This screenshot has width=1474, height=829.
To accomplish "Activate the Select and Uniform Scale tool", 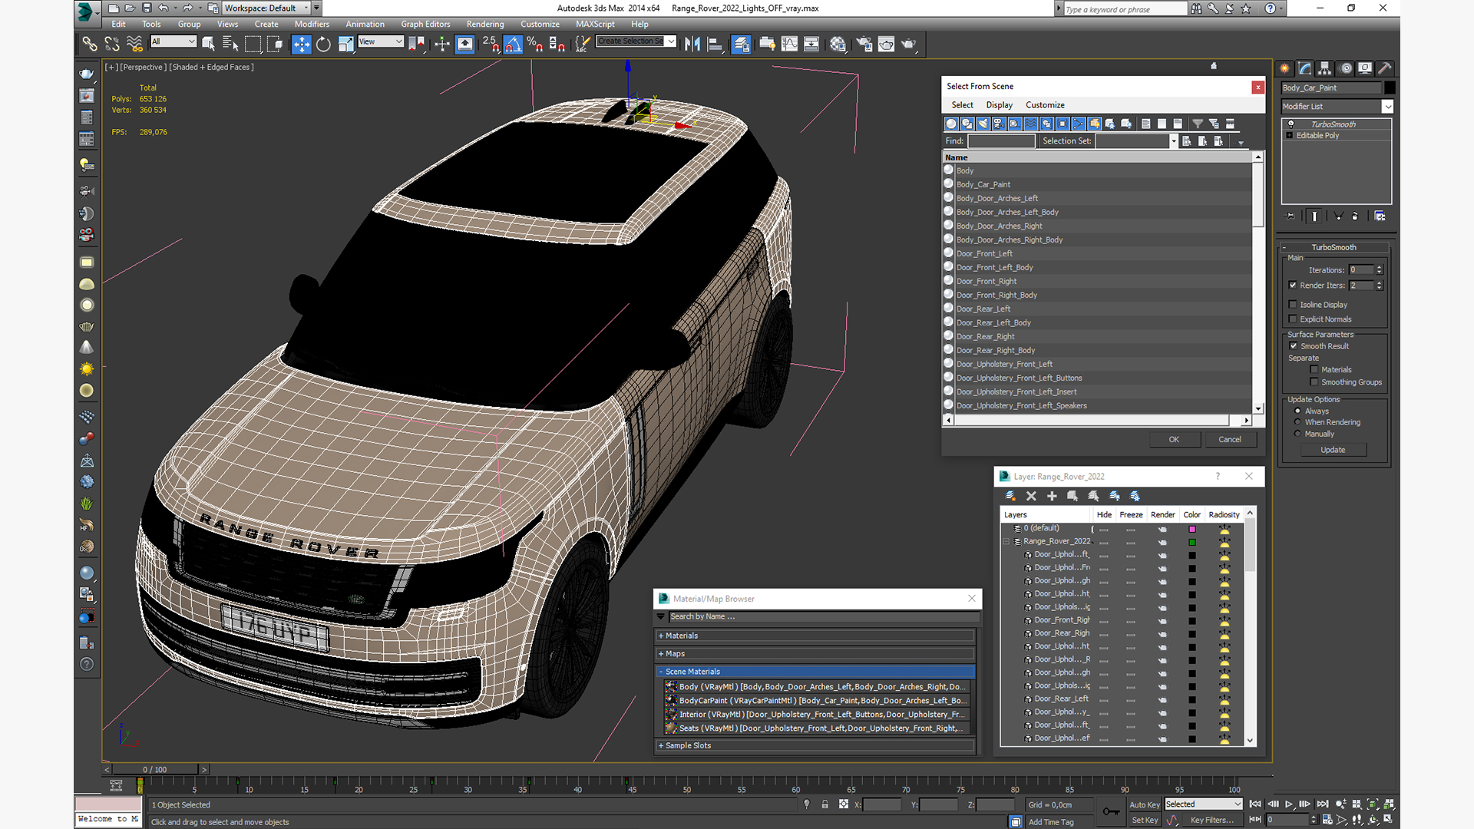I will tap(345, 45).
